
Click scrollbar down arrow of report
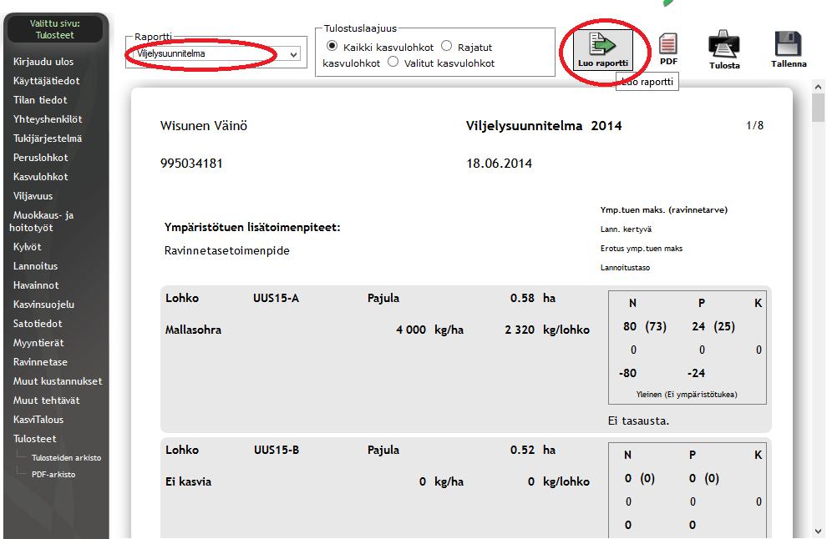(818, 531)
